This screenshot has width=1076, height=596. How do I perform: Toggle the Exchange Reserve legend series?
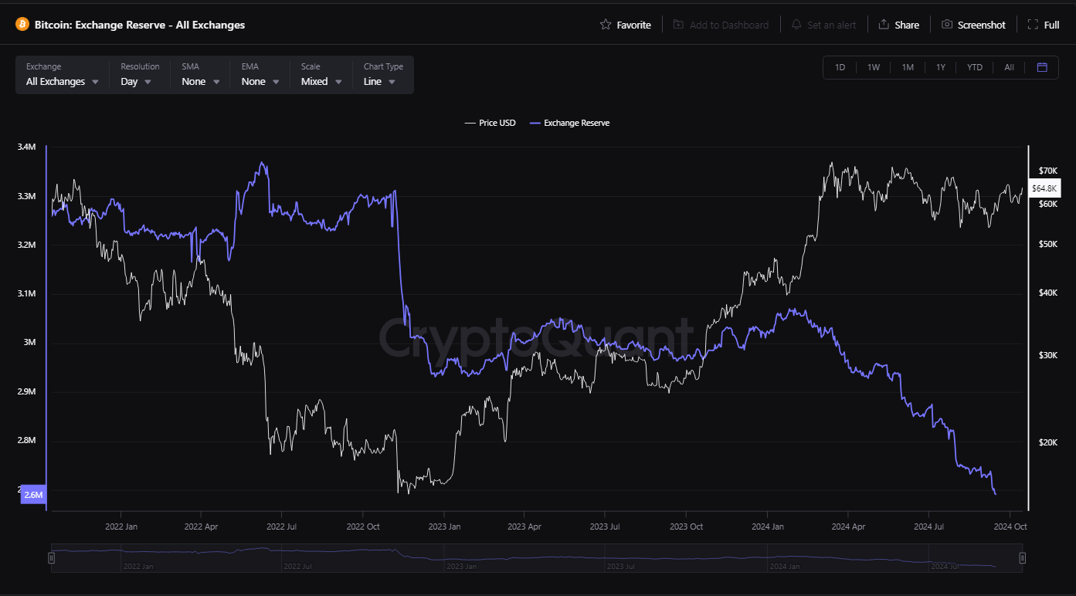(569, 123)
